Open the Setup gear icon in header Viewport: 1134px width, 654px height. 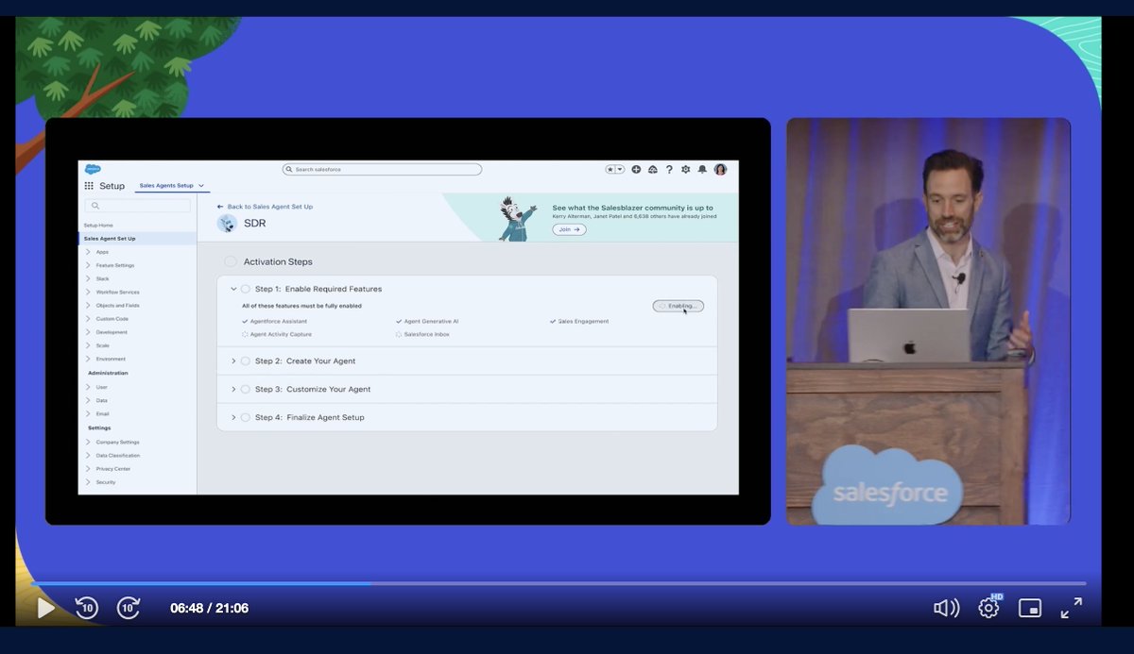click(684, 169)
